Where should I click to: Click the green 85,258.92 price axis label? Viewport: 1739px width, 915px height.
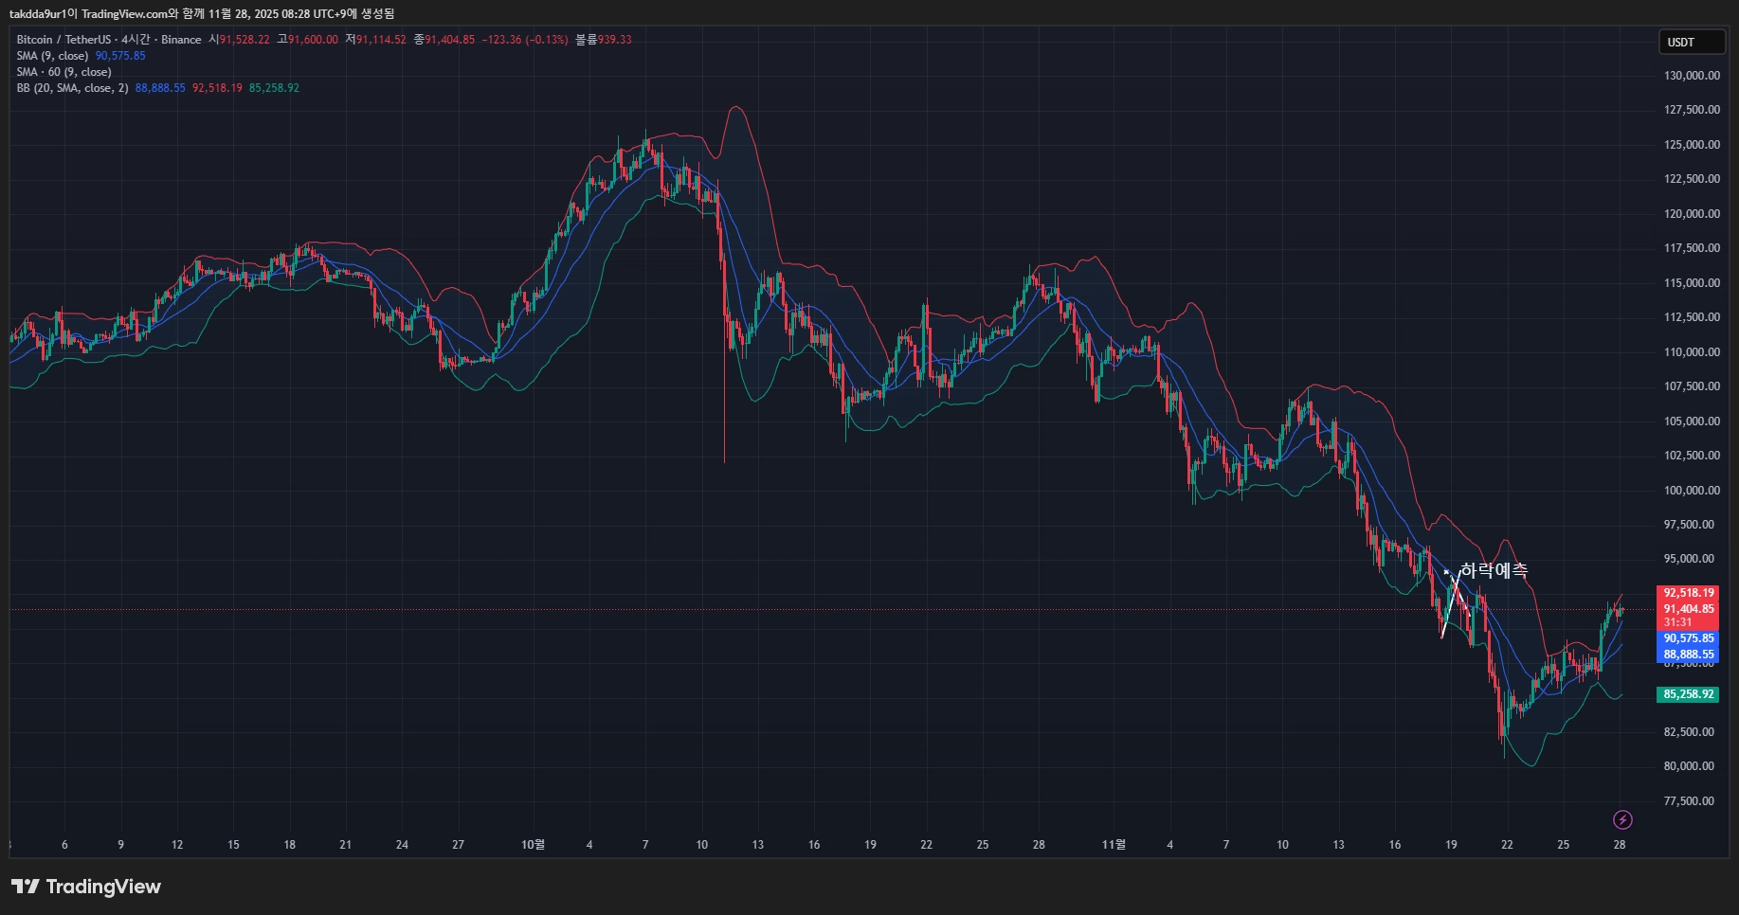(1689, 694)
